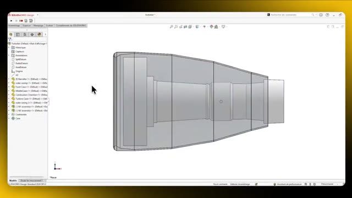Expand the Annotations tree node
Screen dimensions: 352x198
pos(9,56)
